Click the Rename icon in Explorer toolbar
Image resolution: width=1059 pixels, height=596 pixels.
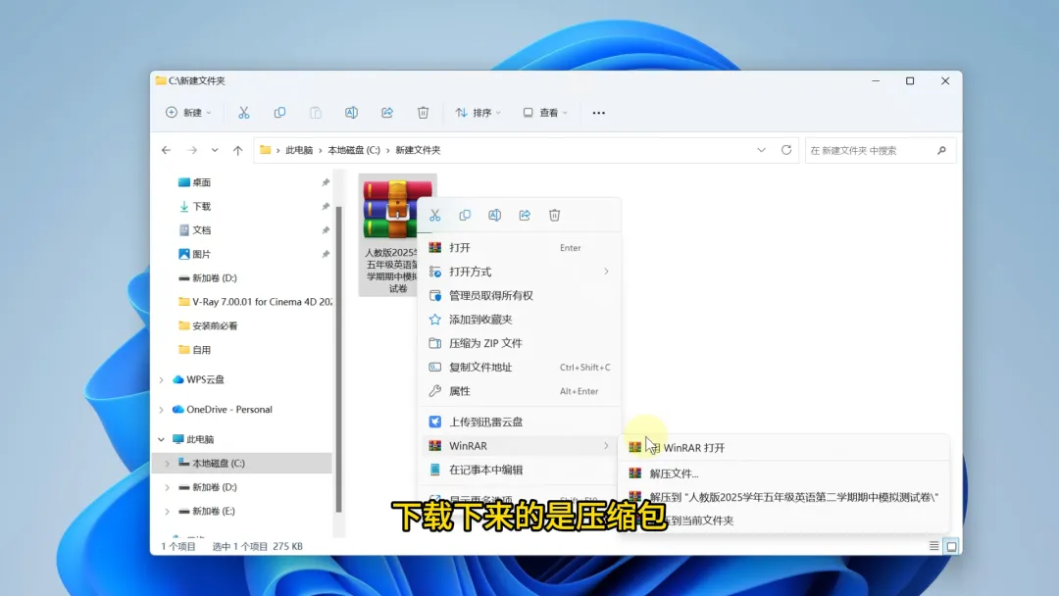pos(351,113)
